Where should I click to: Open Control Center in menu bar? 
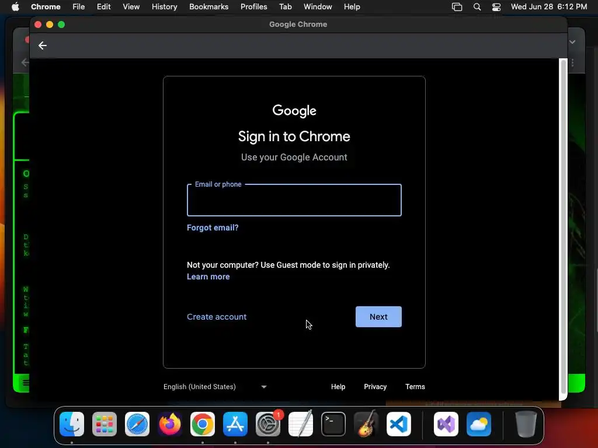[496, 6]
